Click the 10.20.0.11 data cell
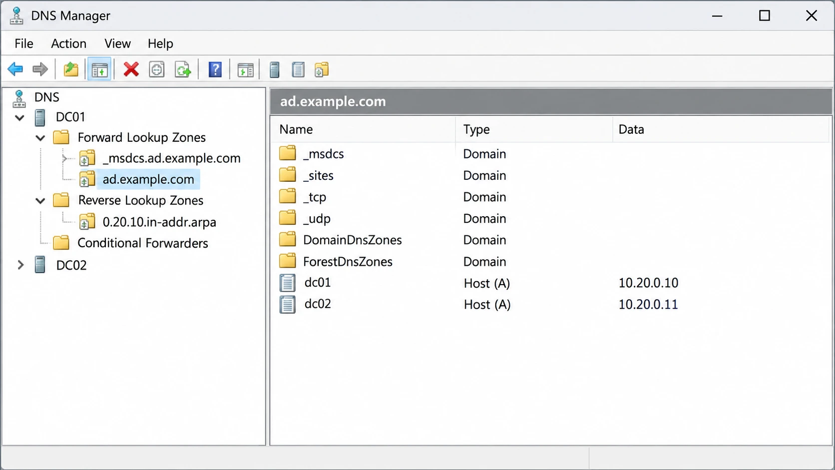 (648, 304)
